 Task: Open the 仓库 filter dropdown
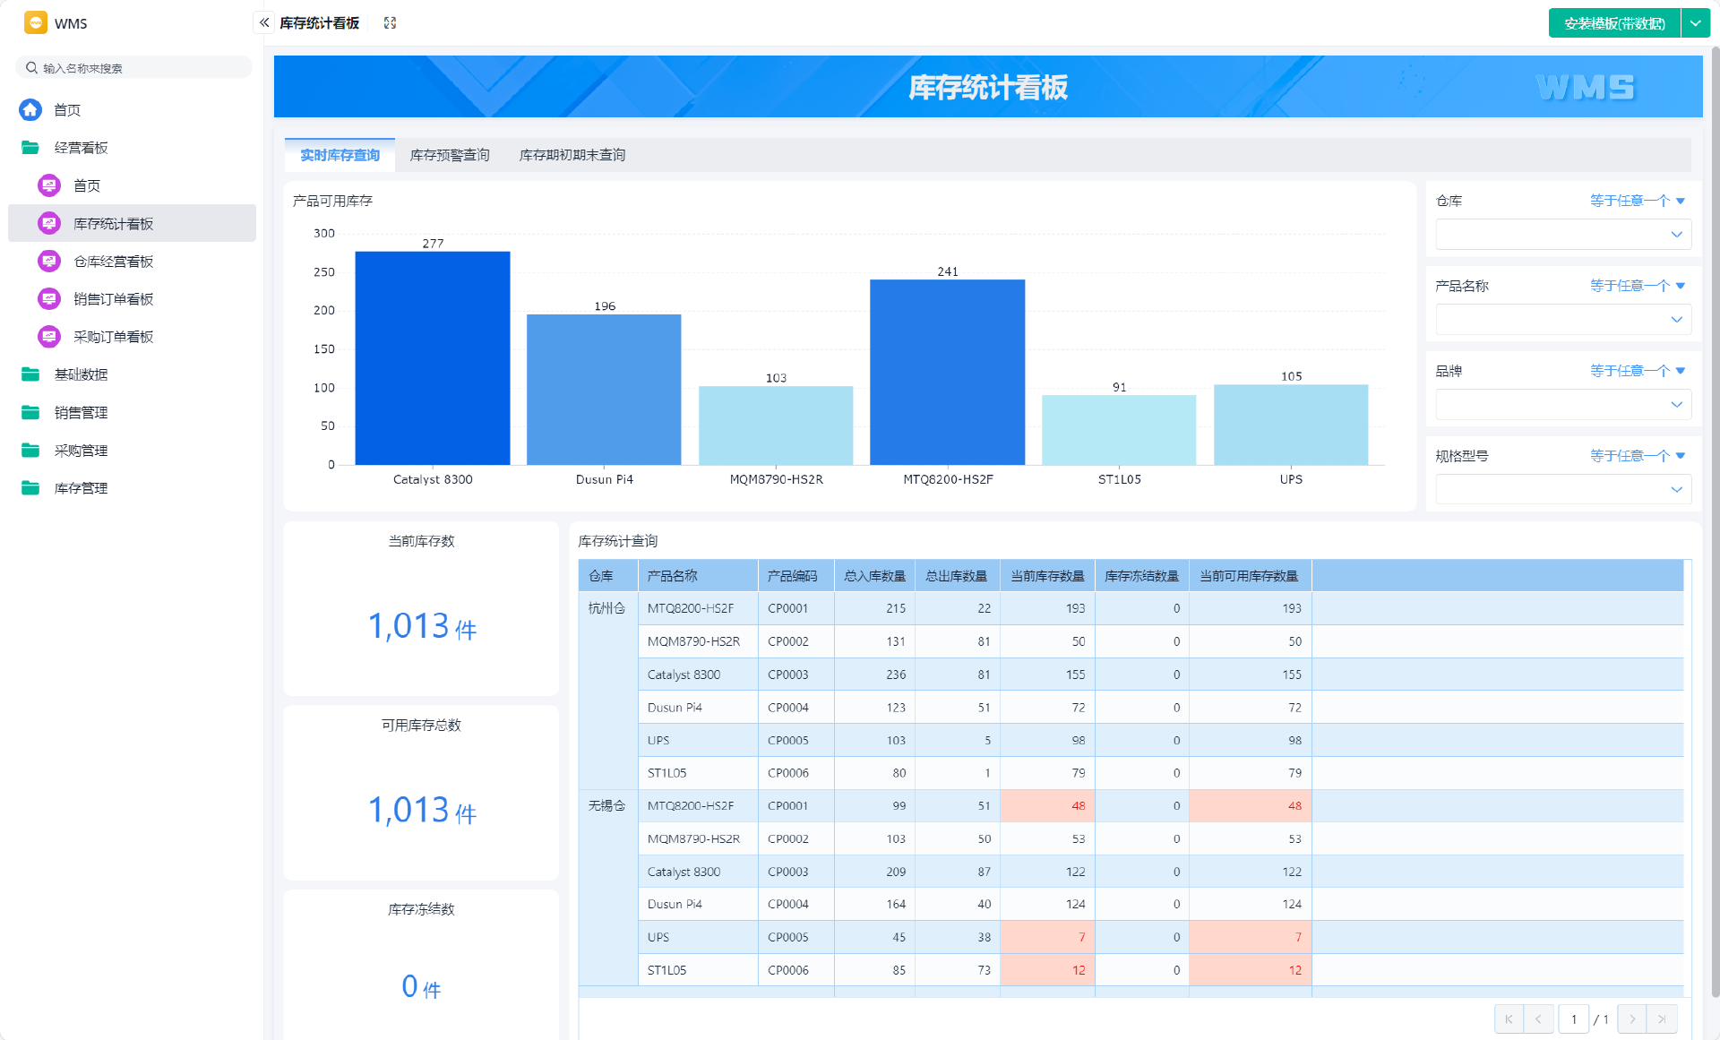1562,235
